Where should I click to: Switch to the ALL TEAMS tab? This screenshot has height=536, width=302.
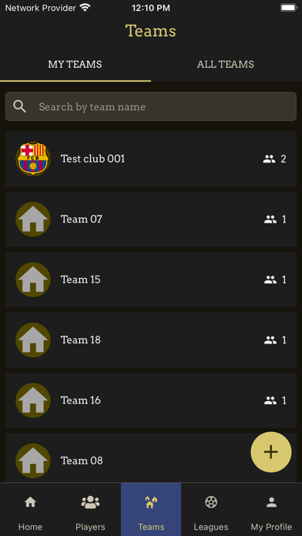tap(226, 64)
